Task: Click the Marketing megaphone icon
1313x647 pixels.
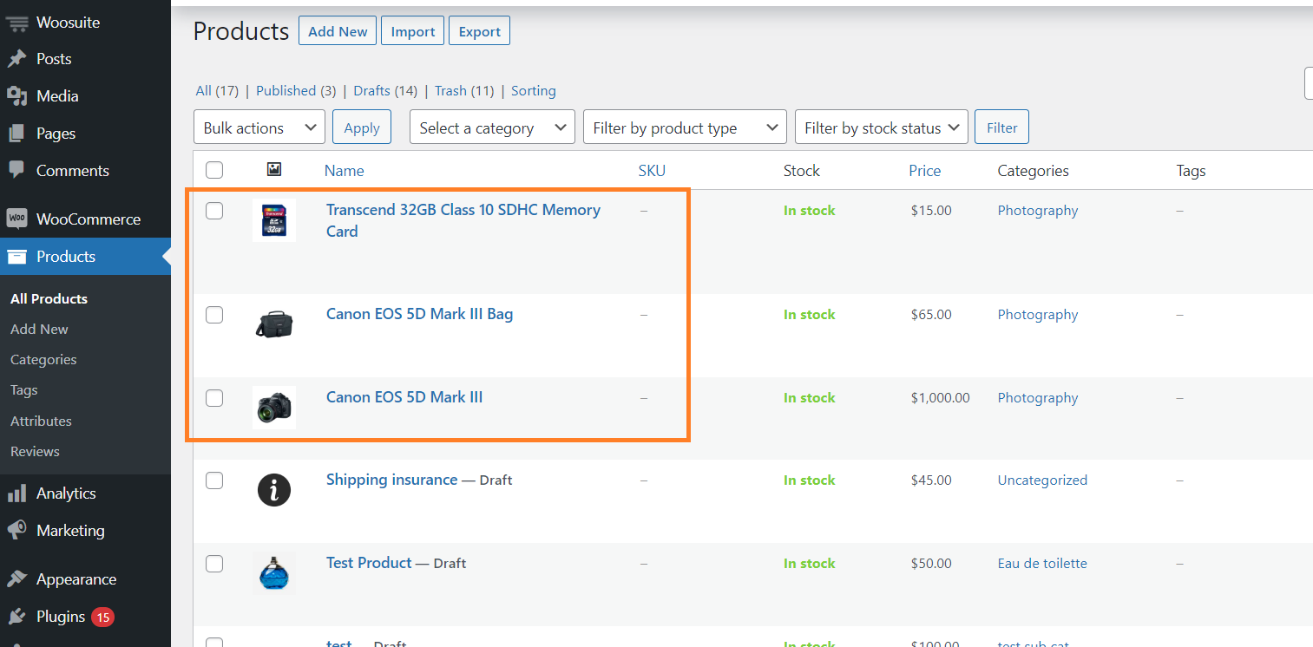Action: pyautogui.click(x=16, y=531)
